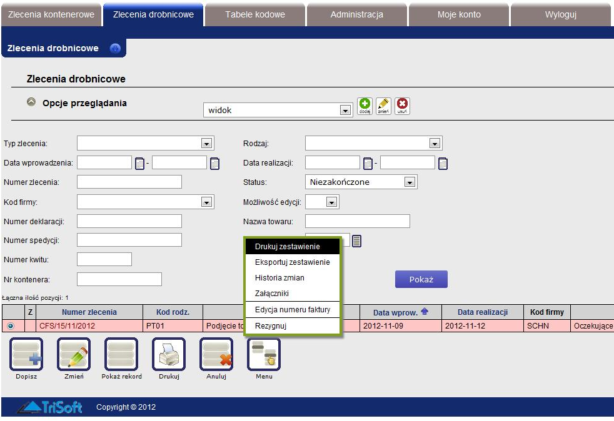
Task: Click list icon beside hidden field under Nazwa towaru
Action: 356,241
